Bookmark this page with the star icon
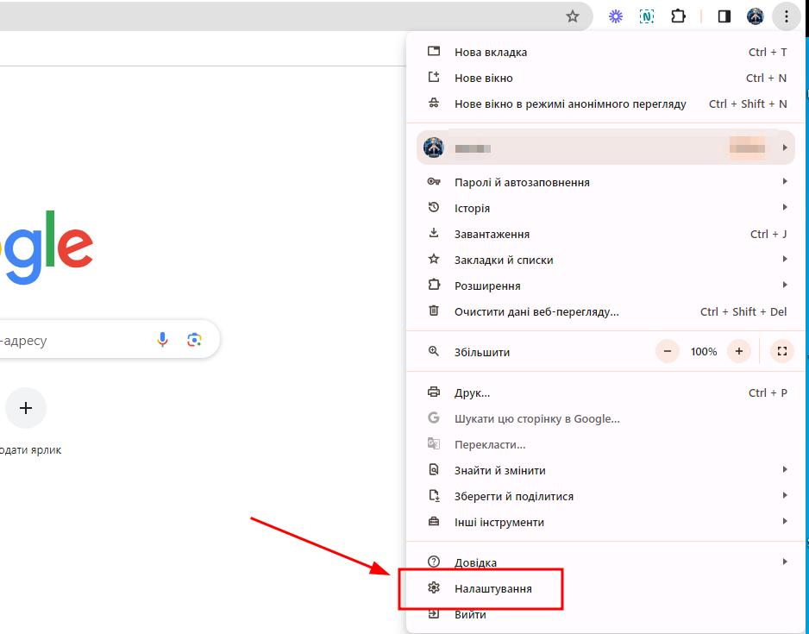809x634 pixels. [x=572, y=16]
